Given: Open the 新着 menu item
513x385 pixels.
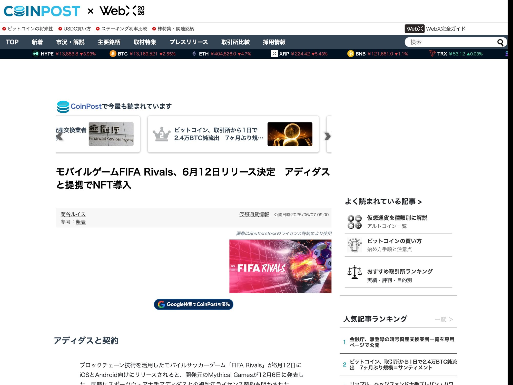Looking at the screenshot, I should 37,42.
